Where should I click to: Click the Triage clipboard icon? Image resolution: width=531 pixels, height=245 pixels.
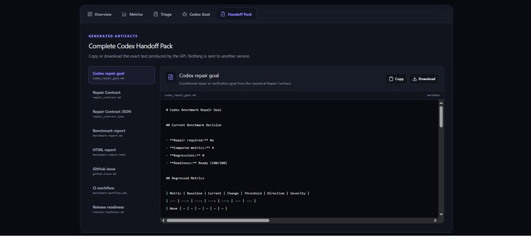pyautogui.click(x=155, y=14)
